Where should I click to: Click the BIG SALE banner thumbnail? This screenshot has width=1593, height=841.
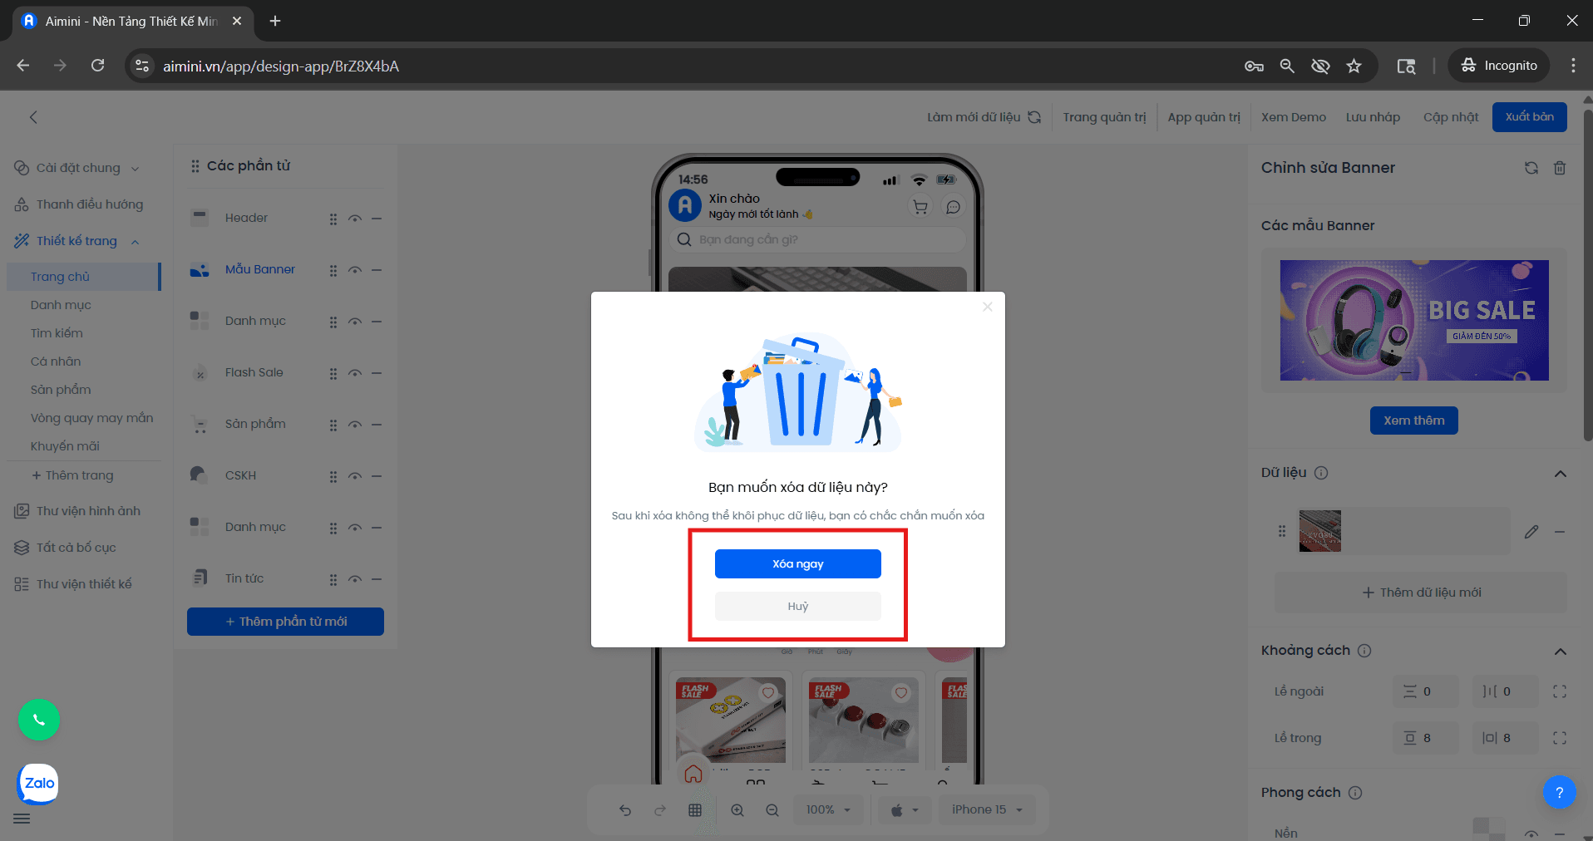coord(1413,321)
